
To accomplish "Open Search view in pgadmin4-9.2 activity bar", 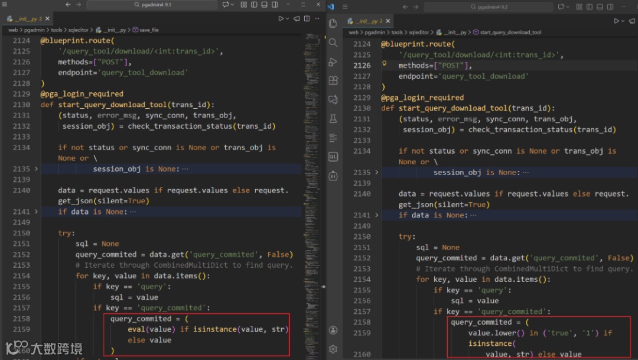I will [x=333, y=43].
